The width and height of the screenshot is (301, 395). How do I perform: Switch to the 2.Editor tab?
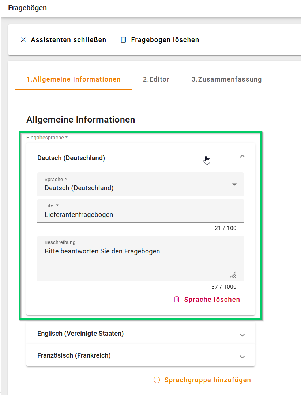pyautogui.click(x=156, y=79)
